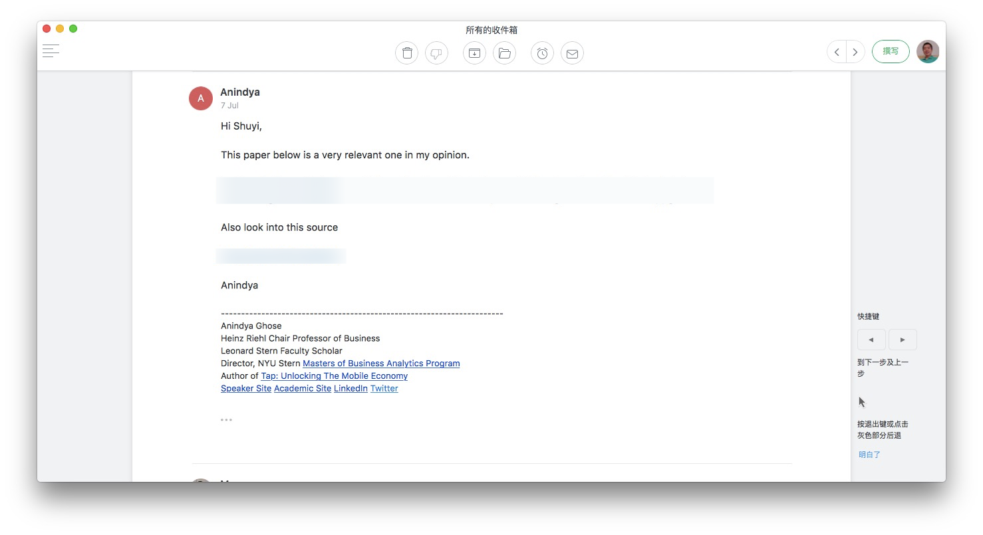Click the yellow minimize window button
Image resolution: width=983 pixels, height=535 pixels.
tap(60, 29)
